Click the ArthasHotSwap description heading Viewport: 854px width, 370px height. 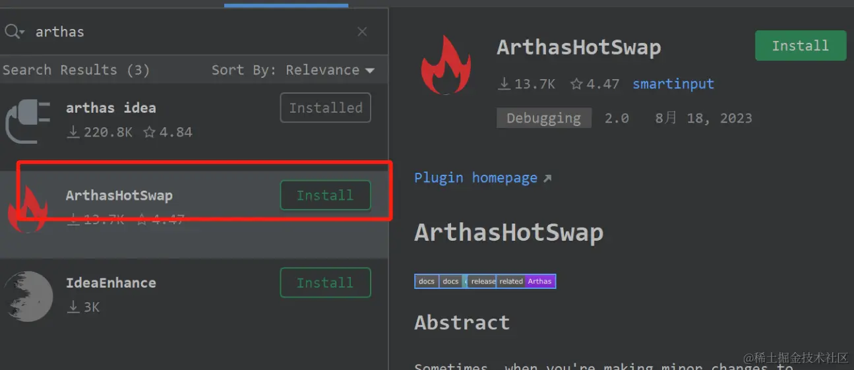coord(508,232)
